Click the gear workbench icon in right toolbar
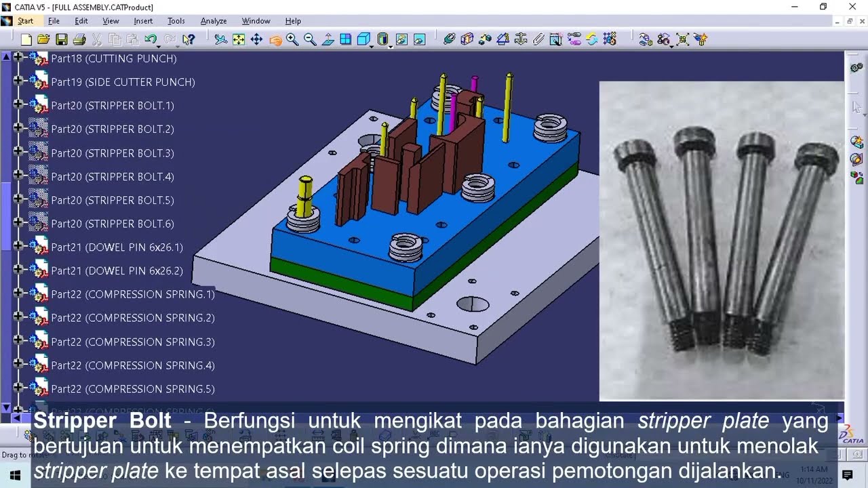Image resolution: width=868 pixels, height=488 pixels. [856, 68]
